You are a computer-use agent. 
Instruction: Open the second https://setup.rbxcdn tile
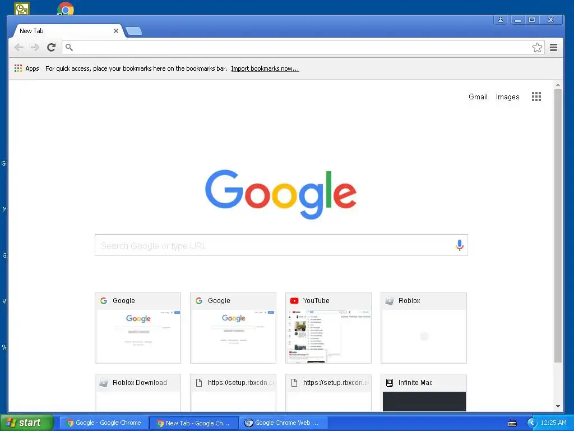tap(328, 392)
